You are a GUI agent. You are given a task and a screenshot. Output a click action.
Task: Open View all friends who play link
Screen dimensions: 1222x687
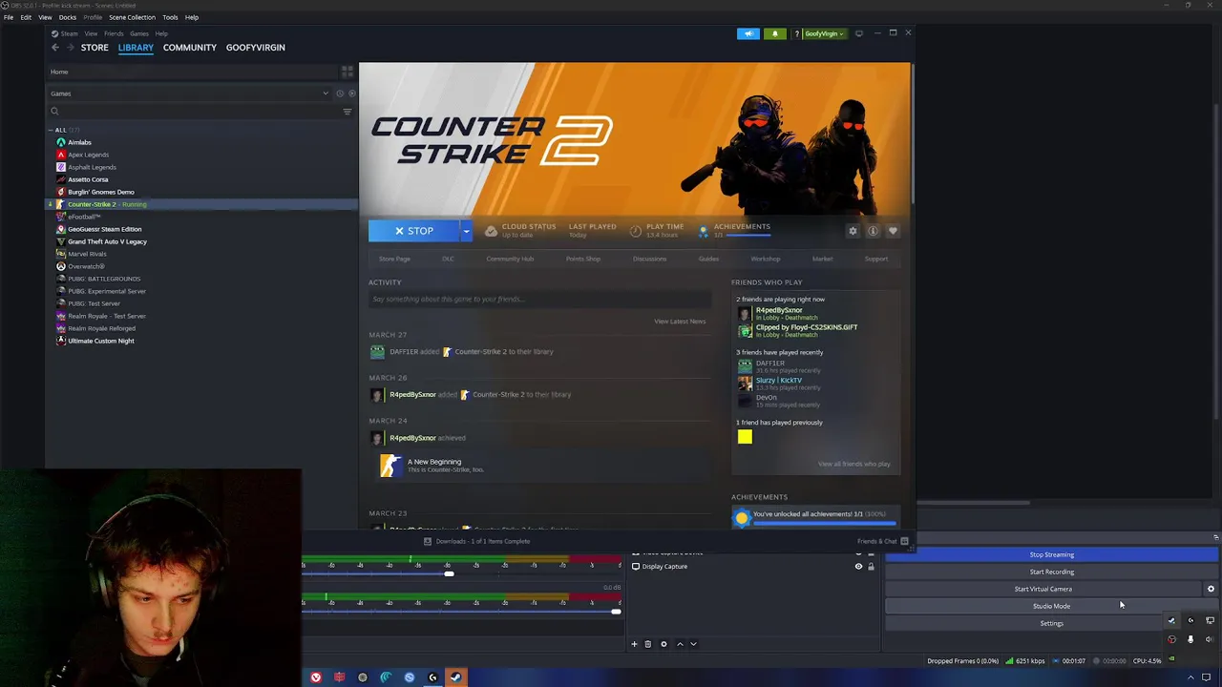tap(853, 464)
